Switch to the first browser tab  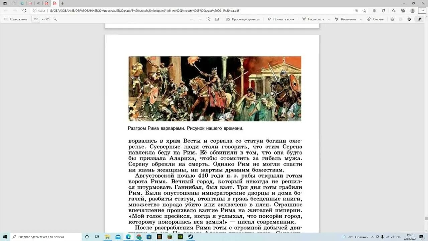click(x=14, y=3)
